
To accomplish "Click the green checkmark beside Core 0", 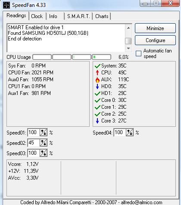I will [97, 100].
